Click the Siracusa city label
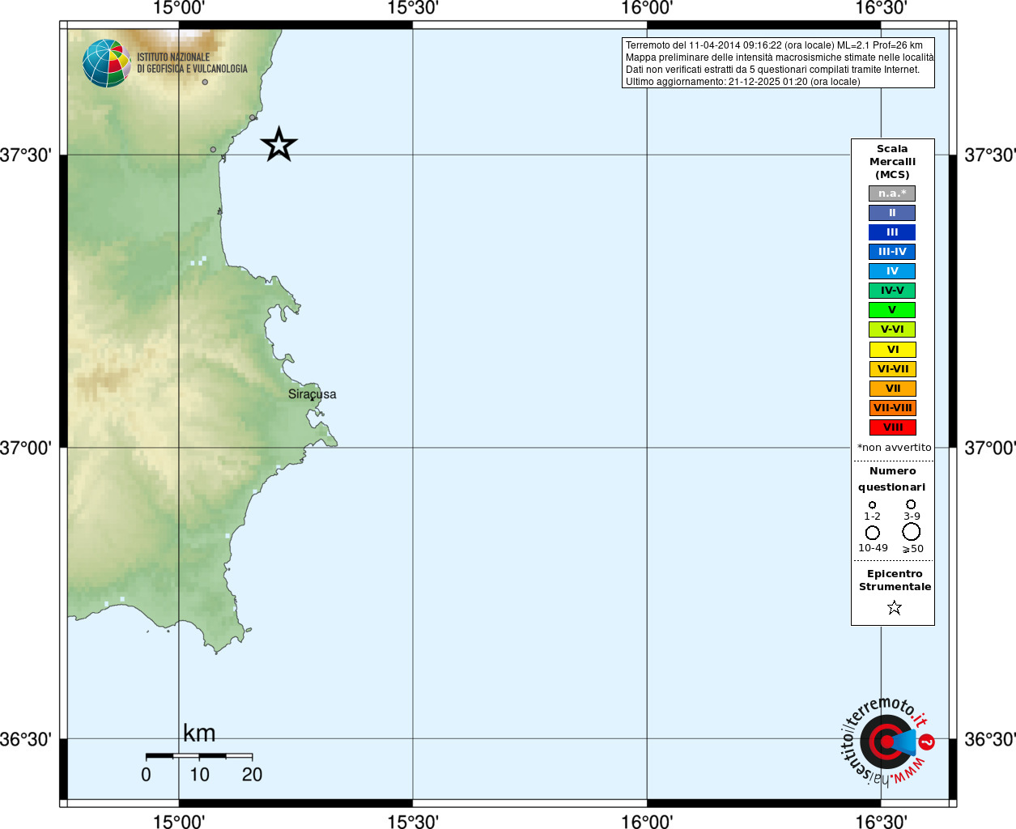 click(x=312, y=394)
